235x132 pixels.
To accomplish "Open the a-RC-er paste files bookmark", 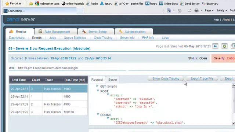I will (129, 4).
